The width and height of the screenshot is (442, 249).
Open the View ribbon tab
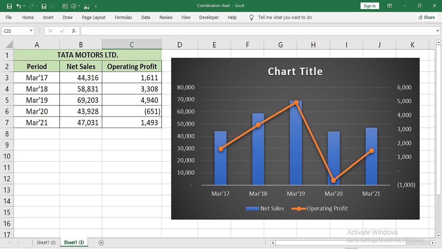(x=186, y=17)
